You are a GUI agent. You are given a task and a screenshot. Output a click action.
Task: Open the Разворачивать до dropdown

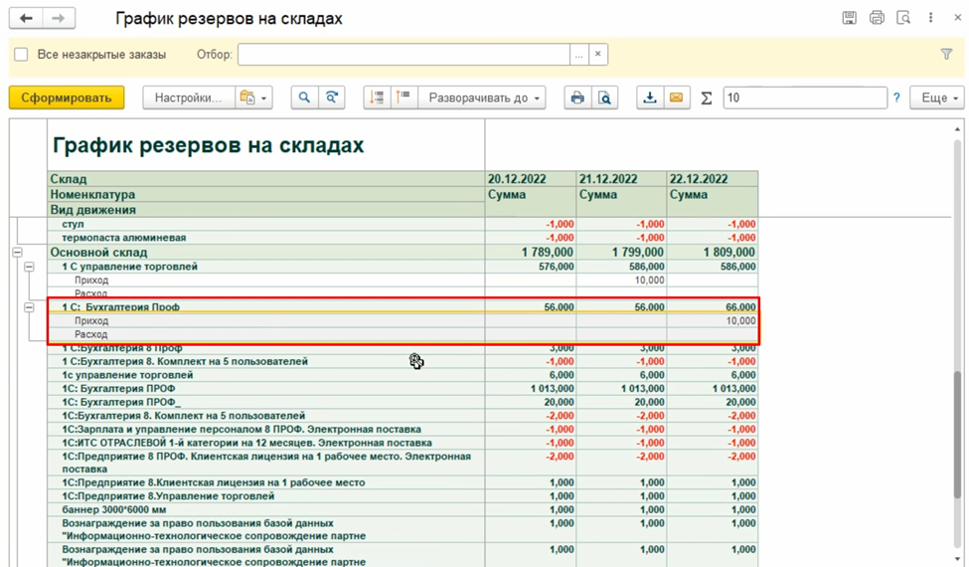[x=481, y=97]
